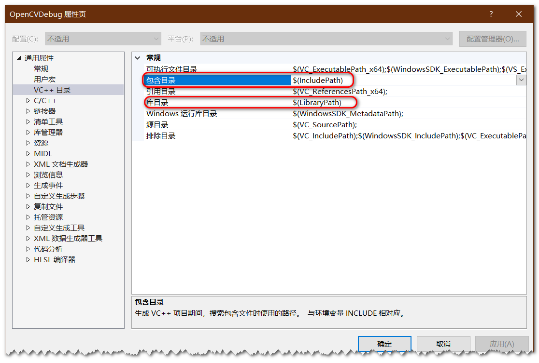
Task: Click the $(WindowsSDK_MetadataPath); value
Action: click(348, 114)
